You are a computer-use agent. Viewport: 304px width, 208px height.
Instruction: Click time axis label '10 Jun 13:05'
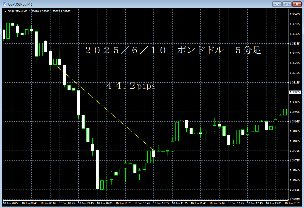click(274, 203)
